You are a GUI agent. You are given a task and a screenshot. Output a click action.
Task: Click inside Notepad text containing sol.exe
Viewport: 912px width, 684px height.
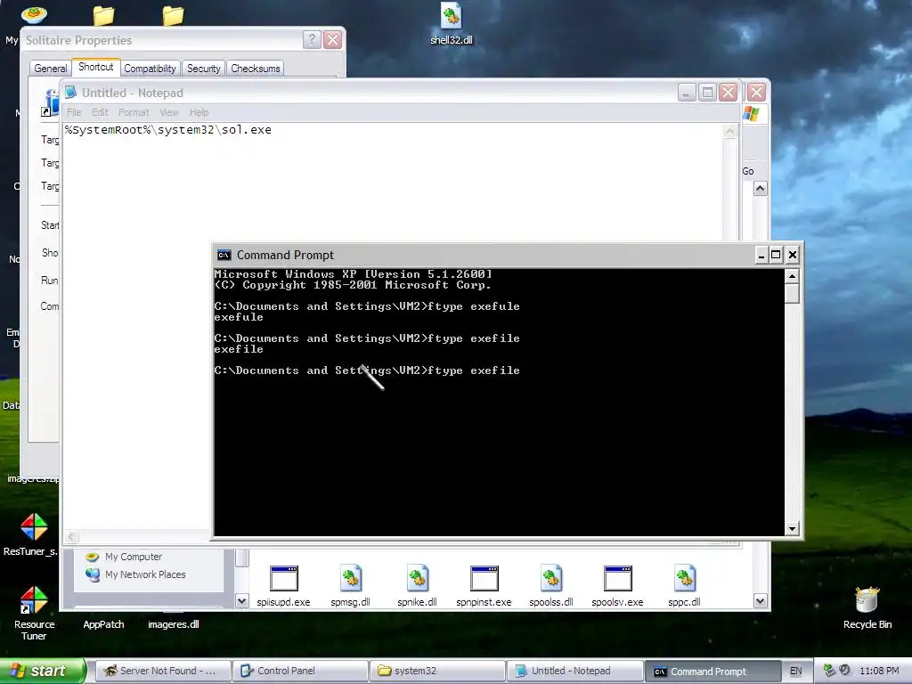168,130
